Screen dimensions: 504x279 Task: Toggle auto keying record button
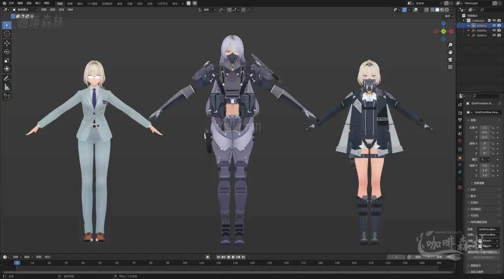point(207,257)
